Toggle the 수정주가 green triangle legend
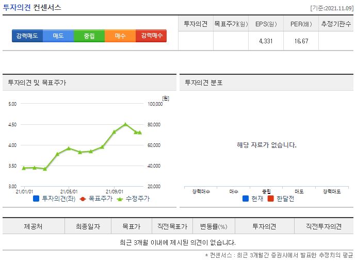 click(x=120, y=199)
